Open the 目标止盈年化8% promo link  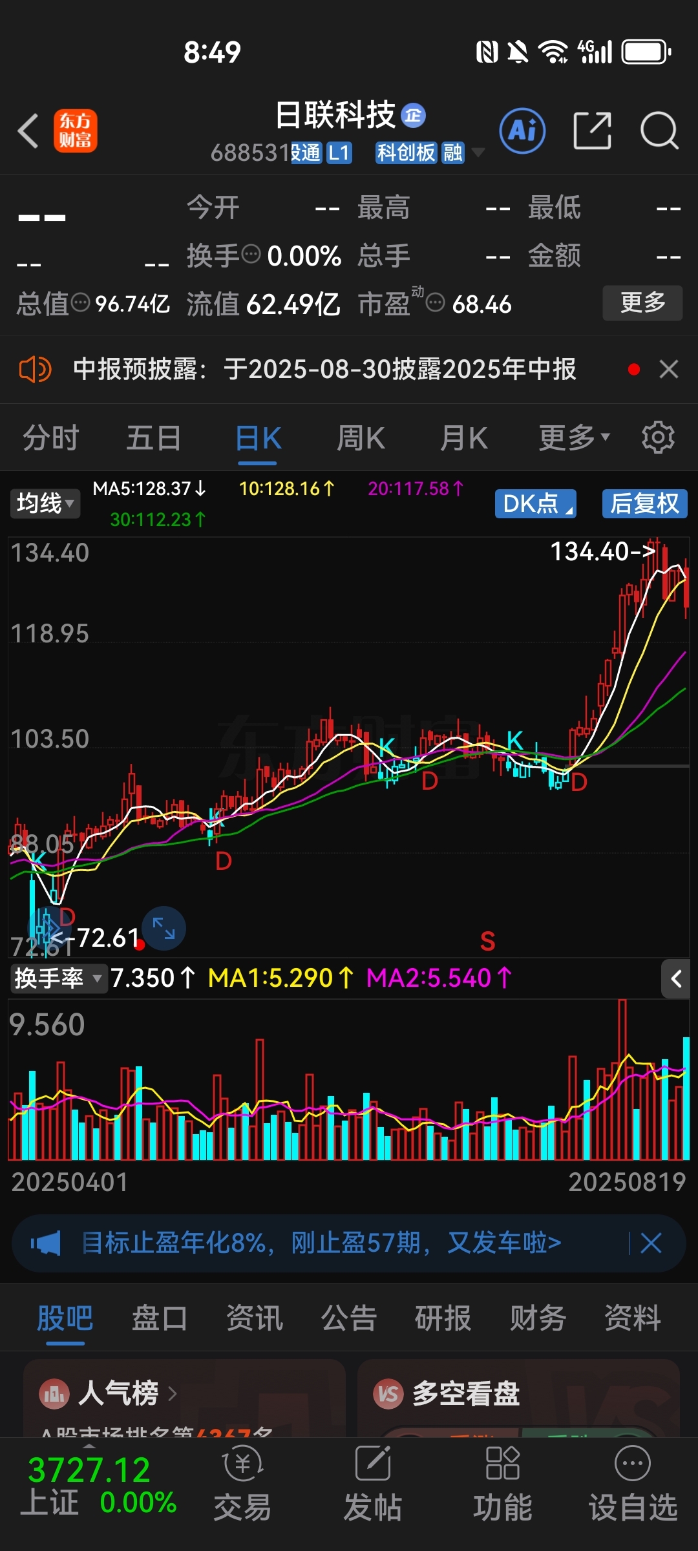[x=322, y=1243]
